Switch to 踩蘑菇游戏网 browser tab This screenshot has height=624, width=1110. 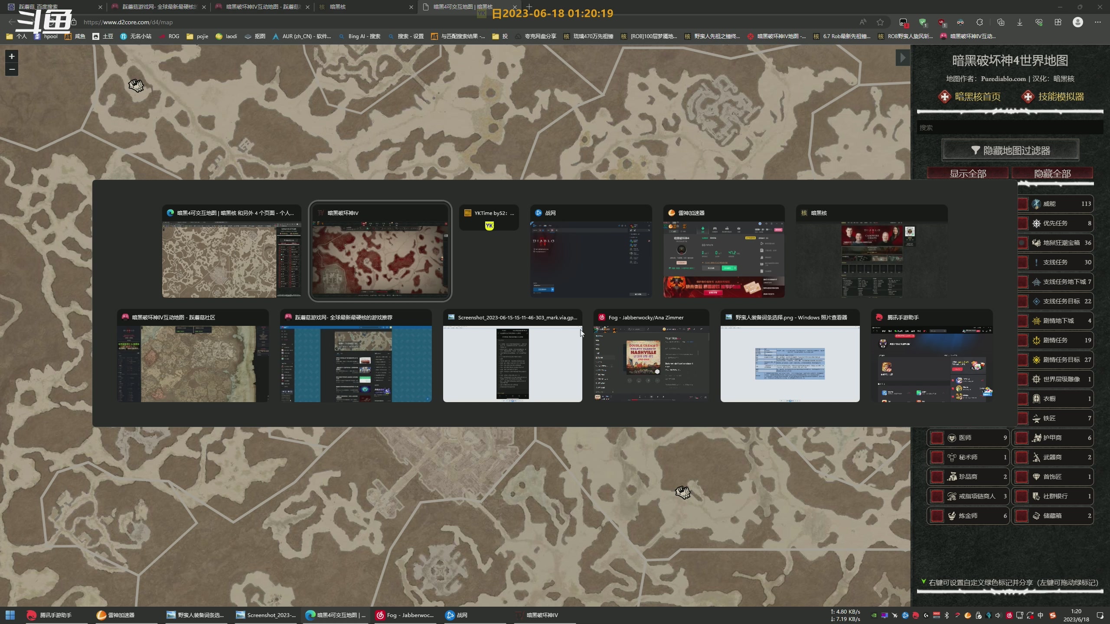coord(158,6)
